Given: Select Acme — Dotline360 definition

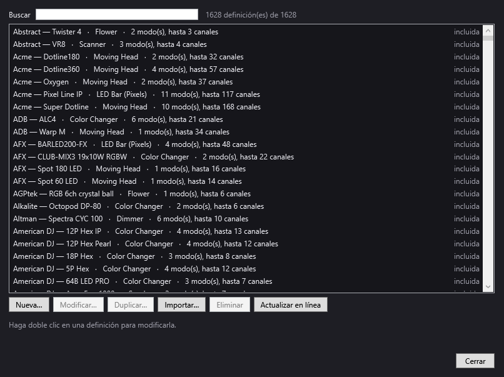Looking at the screenshot, I should pos(246,69).
